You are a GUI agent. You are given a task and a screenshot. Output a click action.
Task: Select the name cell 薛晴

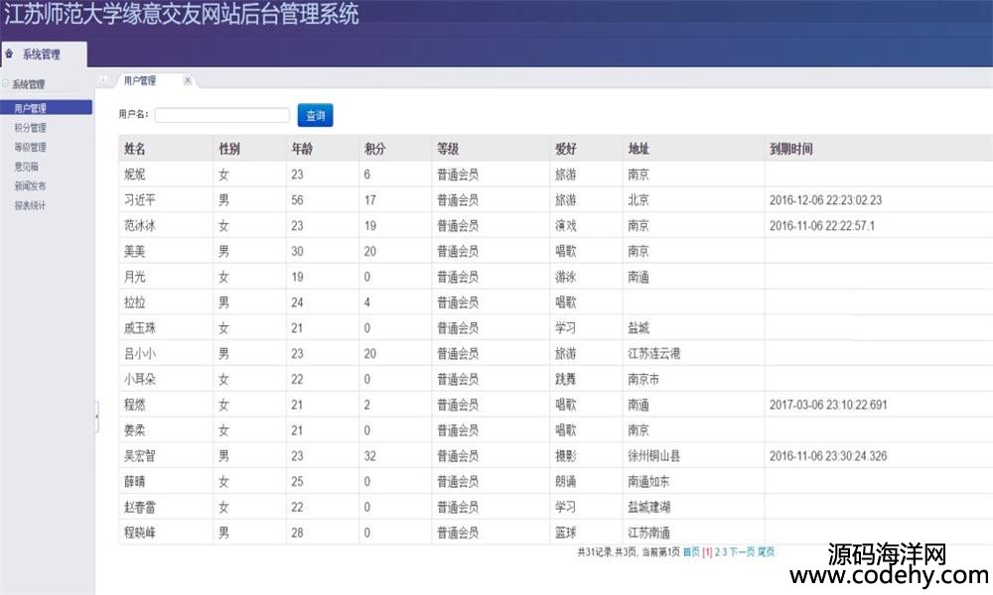point(135,482)
